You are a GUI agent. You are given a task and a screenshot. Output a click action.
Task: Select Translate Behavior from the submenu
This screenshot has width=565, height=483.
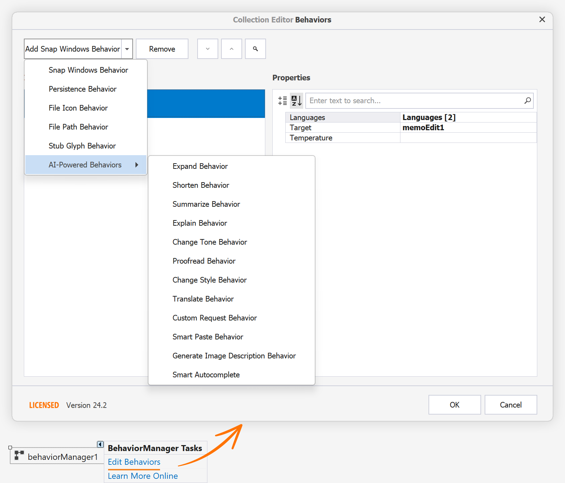coord(203,299)
